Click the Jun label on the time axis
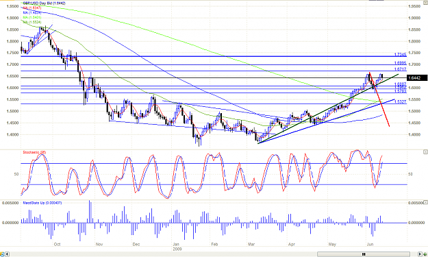Image resolution: width=428 pixels, height=257 pixels. (x=370, y=245)
